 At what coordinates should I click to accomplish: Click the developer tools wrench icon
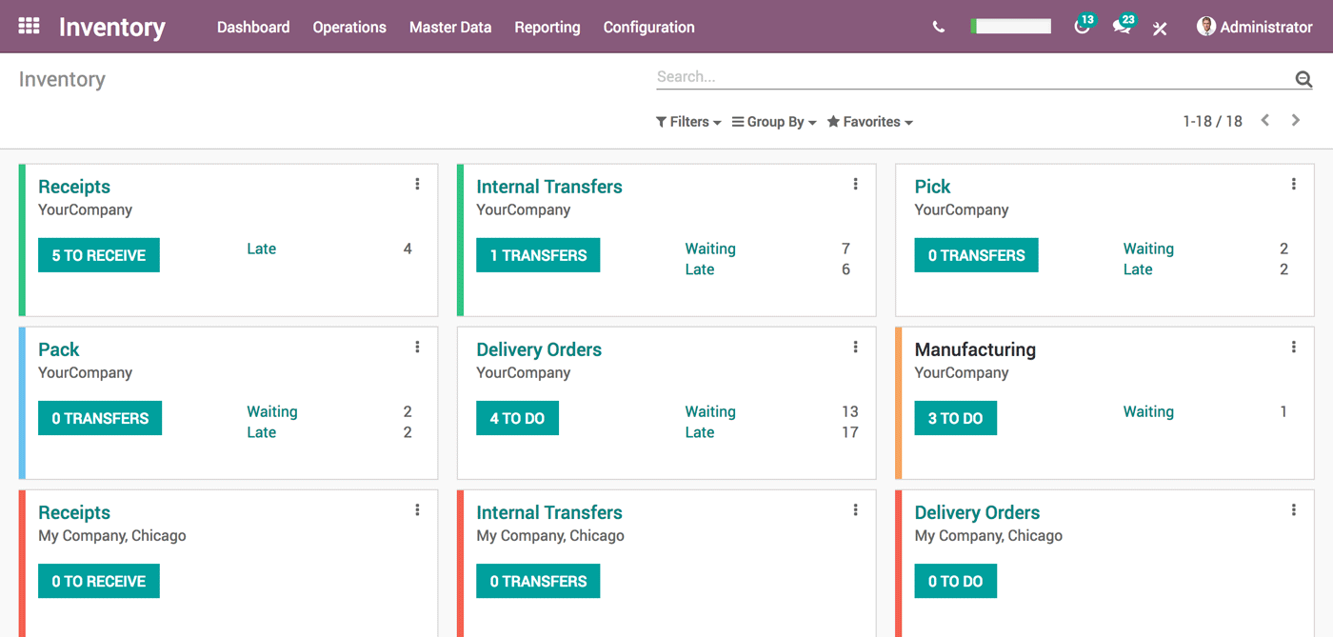(1160, 29)
